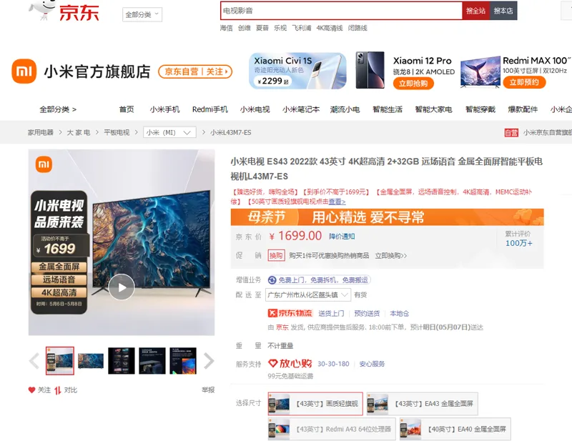Select the fifth product thumbnail
This screenshot has width=572, height=441.
click(183, 361)
